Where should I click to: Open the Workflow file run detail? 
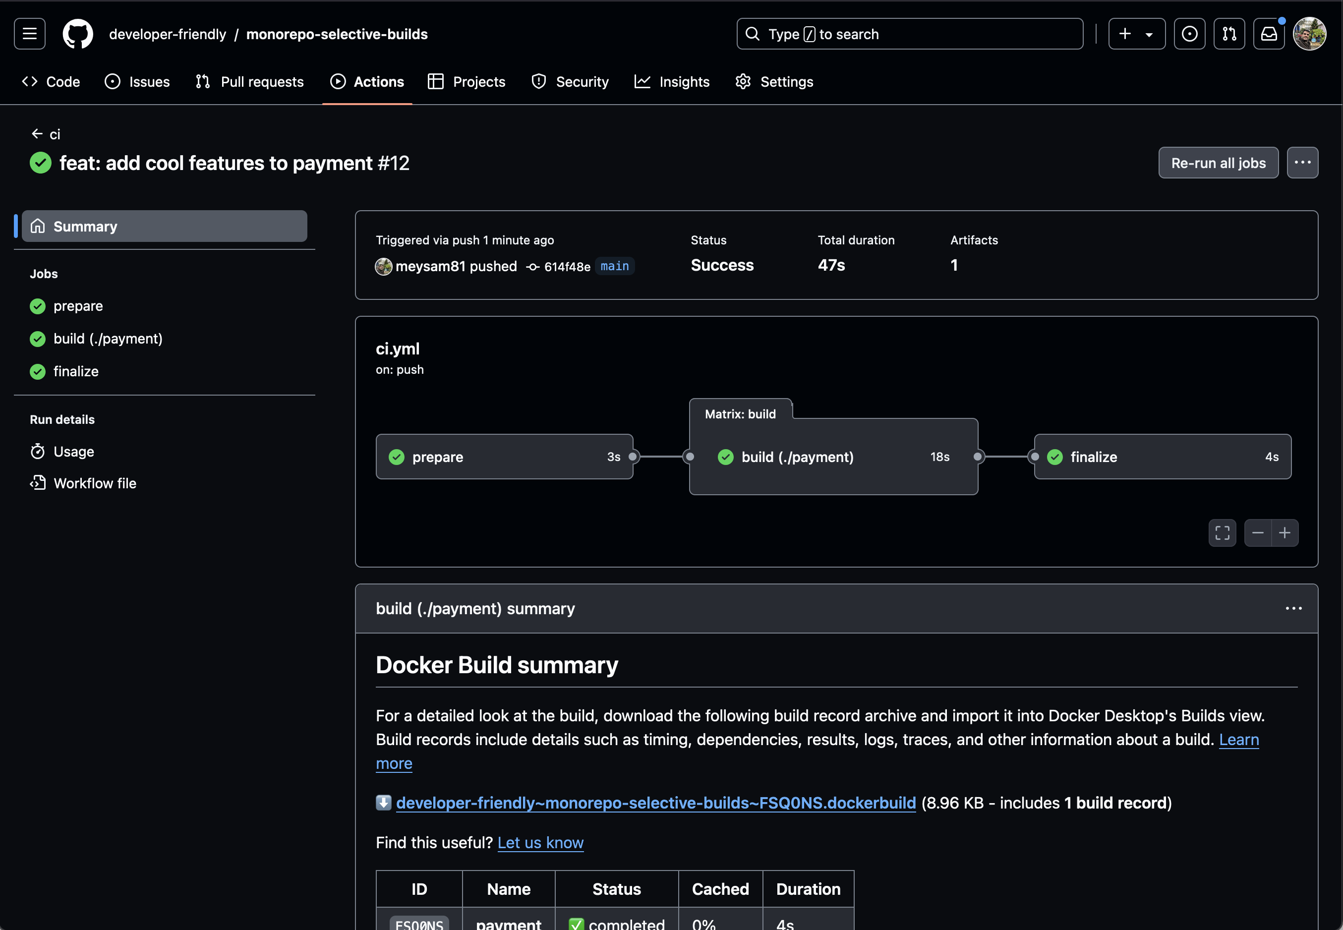point(94,483)
